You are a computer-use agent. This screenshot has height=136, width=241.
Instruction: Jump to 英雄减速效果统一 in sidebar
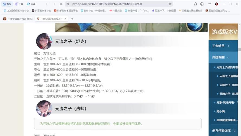[227, 120]
